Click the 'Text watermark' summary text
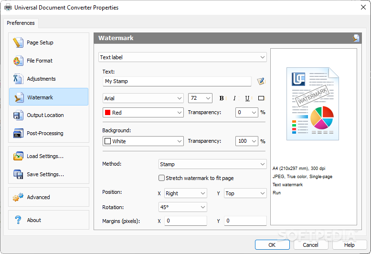371x254 pixels. (x=287, y=184)
